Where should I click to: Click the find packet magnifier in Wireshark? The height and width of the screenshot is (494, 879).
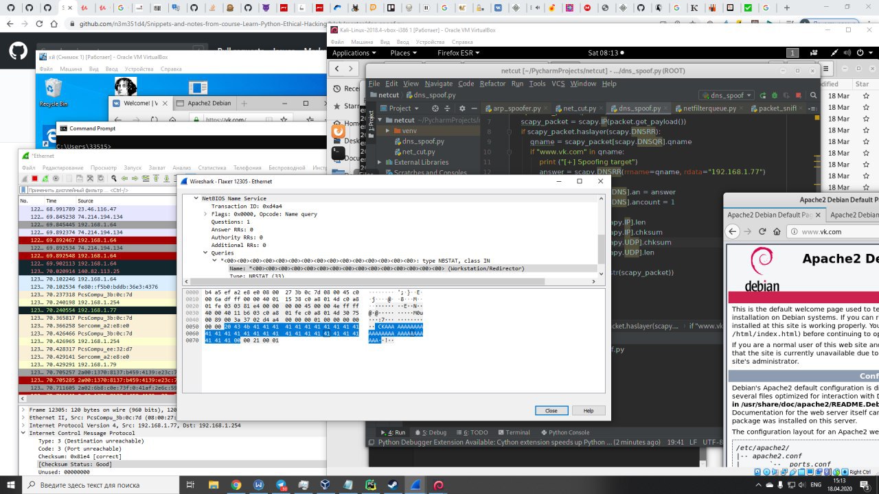point(113,178)
